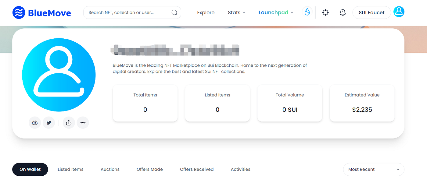Open the three-dots more options button

pyautogui.click(x=83, y=123)
